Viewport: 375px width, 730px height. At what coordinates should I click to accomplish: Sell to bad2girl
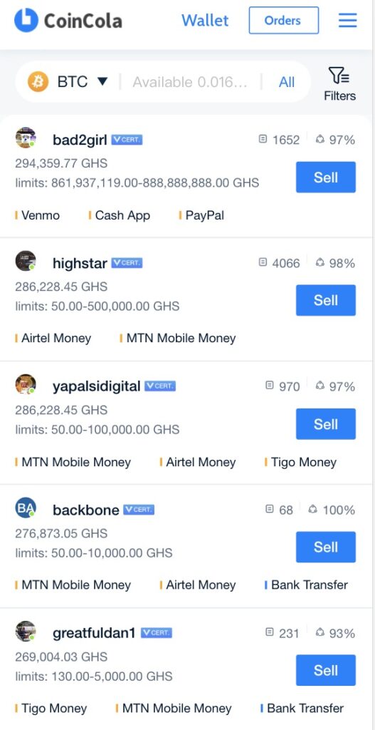[326, 178]
